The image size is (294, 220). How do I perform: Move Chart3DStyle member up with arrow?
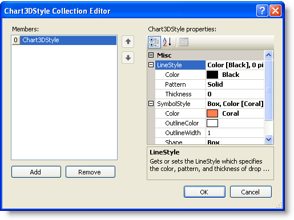tap(128, 42)
